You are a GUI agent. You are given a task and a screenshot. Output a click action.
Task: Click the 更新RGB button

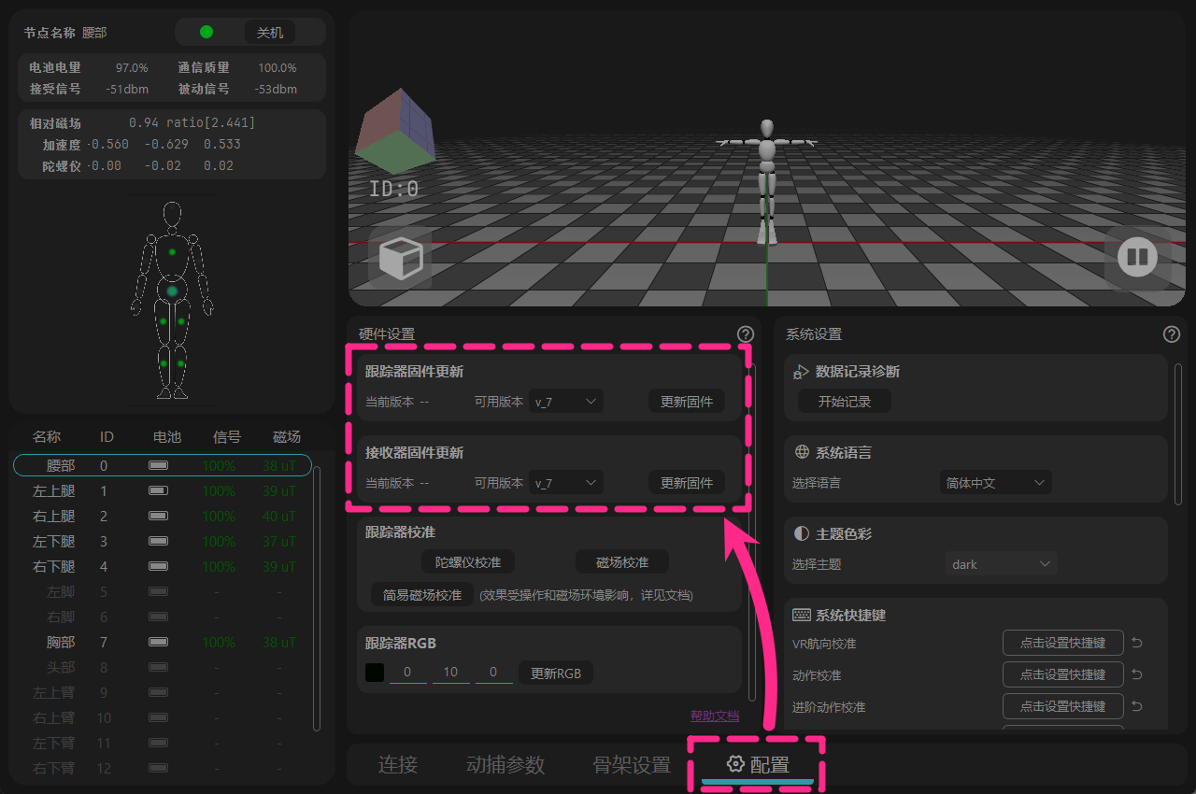click(556, 673)
